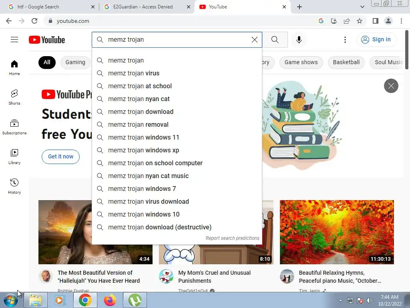Open uTorrent from the taskbar

(135, 300)
